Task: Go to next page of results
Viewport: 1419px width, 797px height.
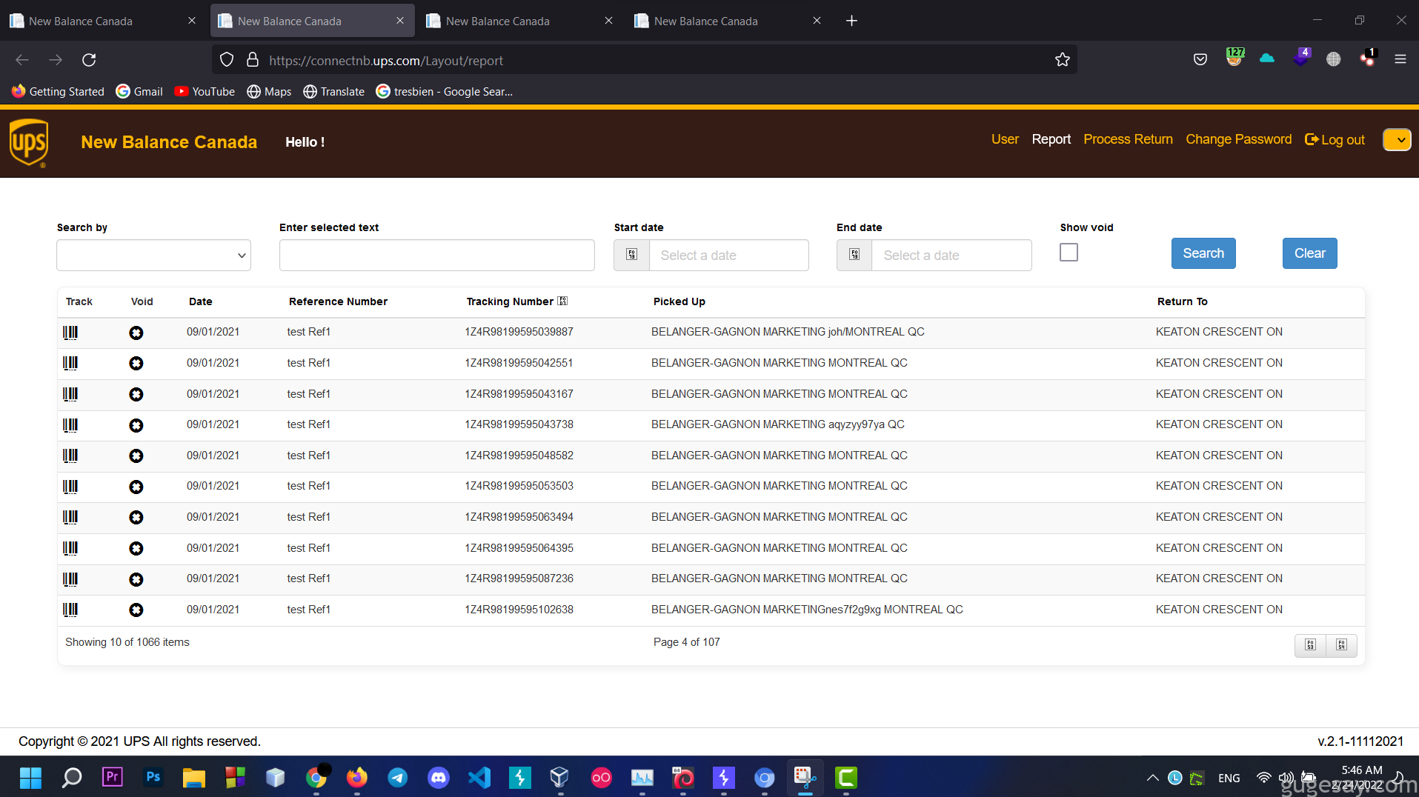Action: click(1341, 645)
